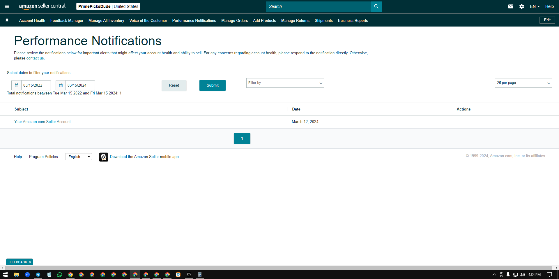
Task: Click the taskbar clock 4:34 PM
Action: click(534, 275)
